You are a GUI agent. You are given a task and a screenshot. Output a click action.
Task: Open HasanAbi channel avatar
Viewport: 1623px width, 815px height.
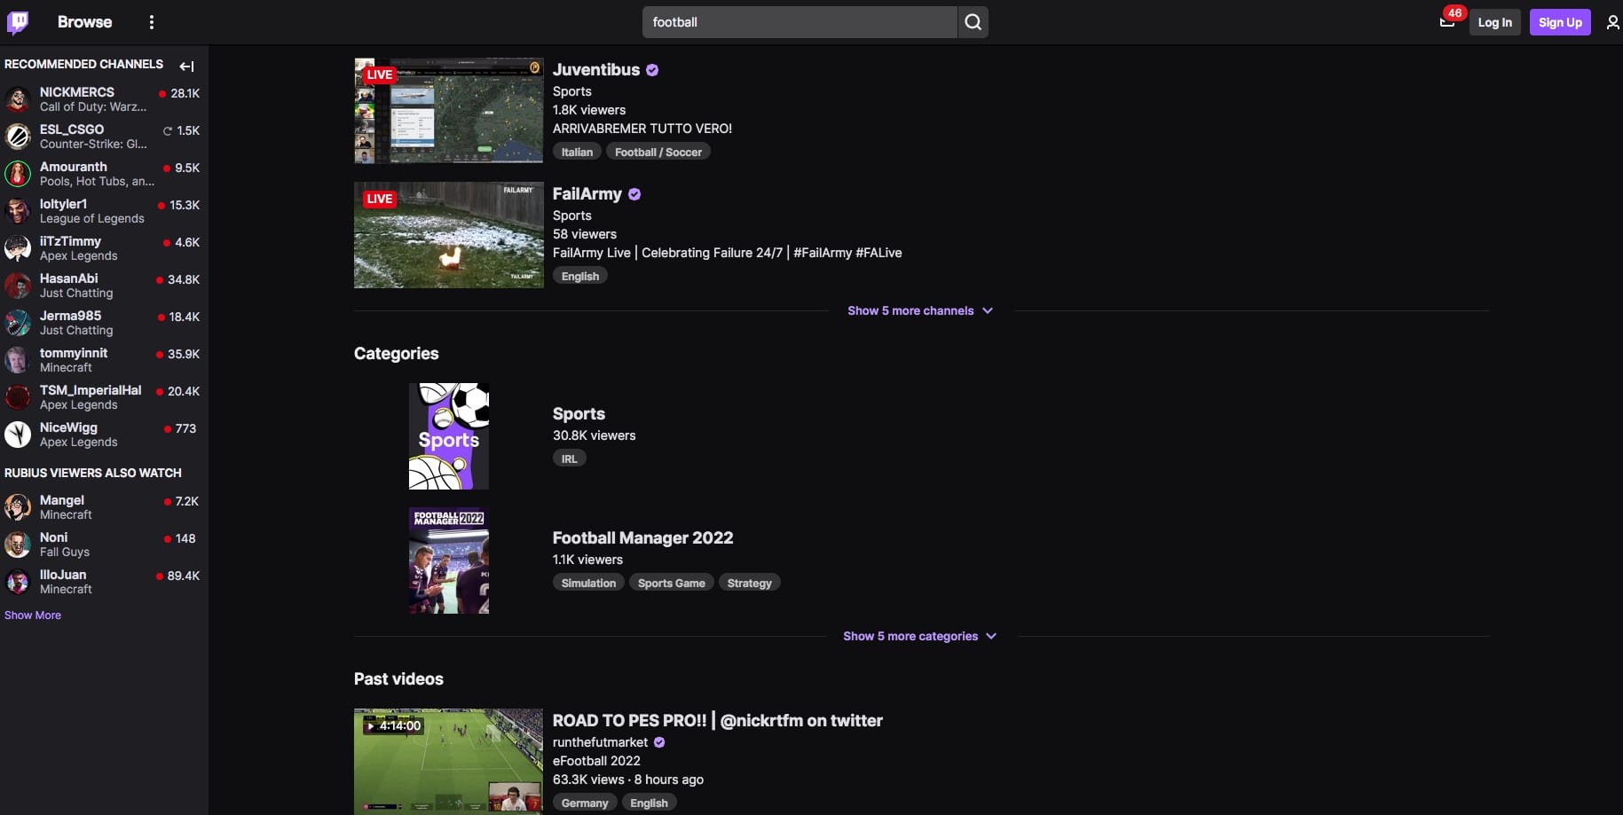pyautogui.click(x=18, y=286)
